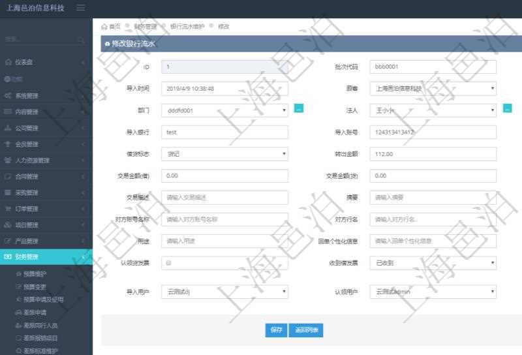The width and height of the screenshot is (522, 355).
Task: Open the 法人 dropdown
Action: coord(433,110)
